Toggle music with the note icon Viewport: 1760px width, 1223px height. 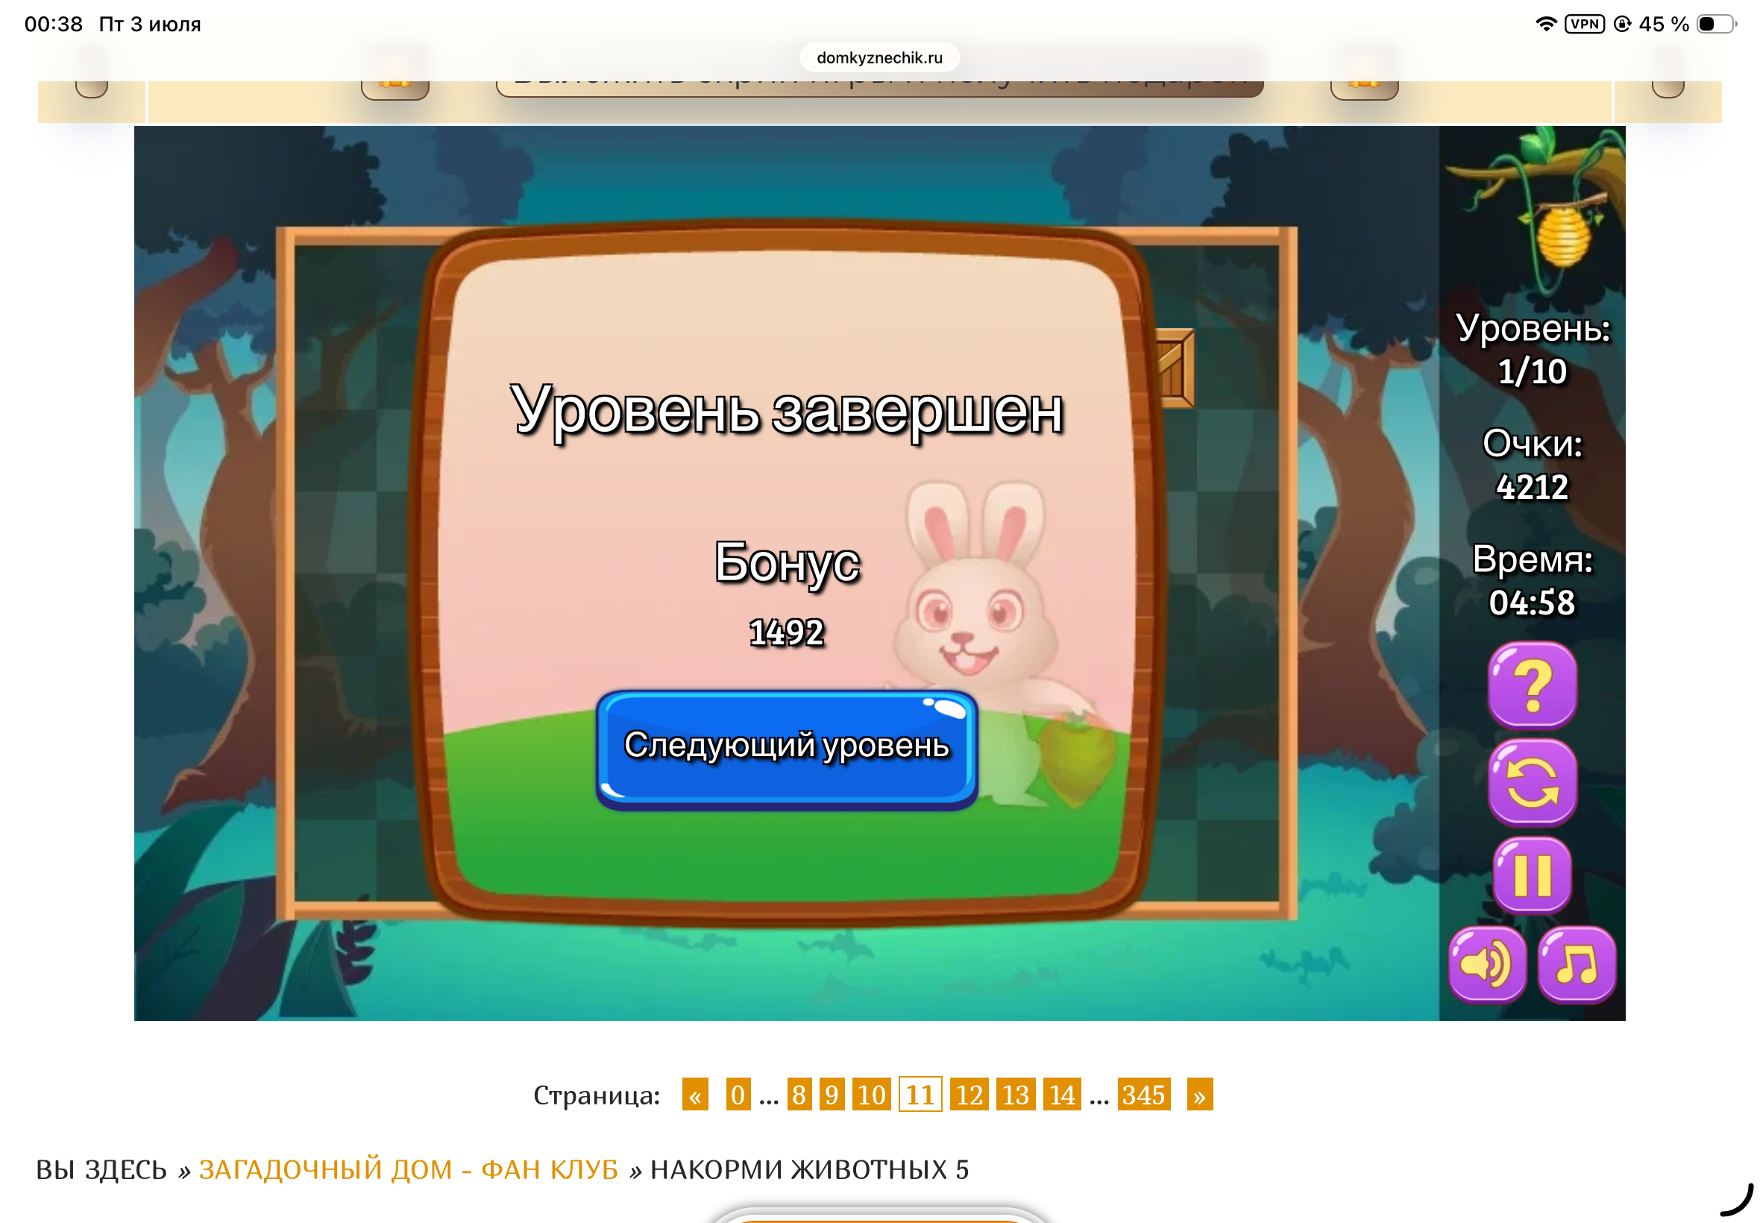point(1576,964)
